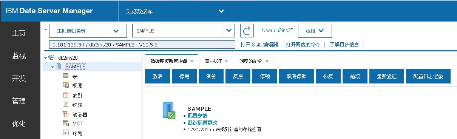Open 优化 in sidebar

click(19, 124)
